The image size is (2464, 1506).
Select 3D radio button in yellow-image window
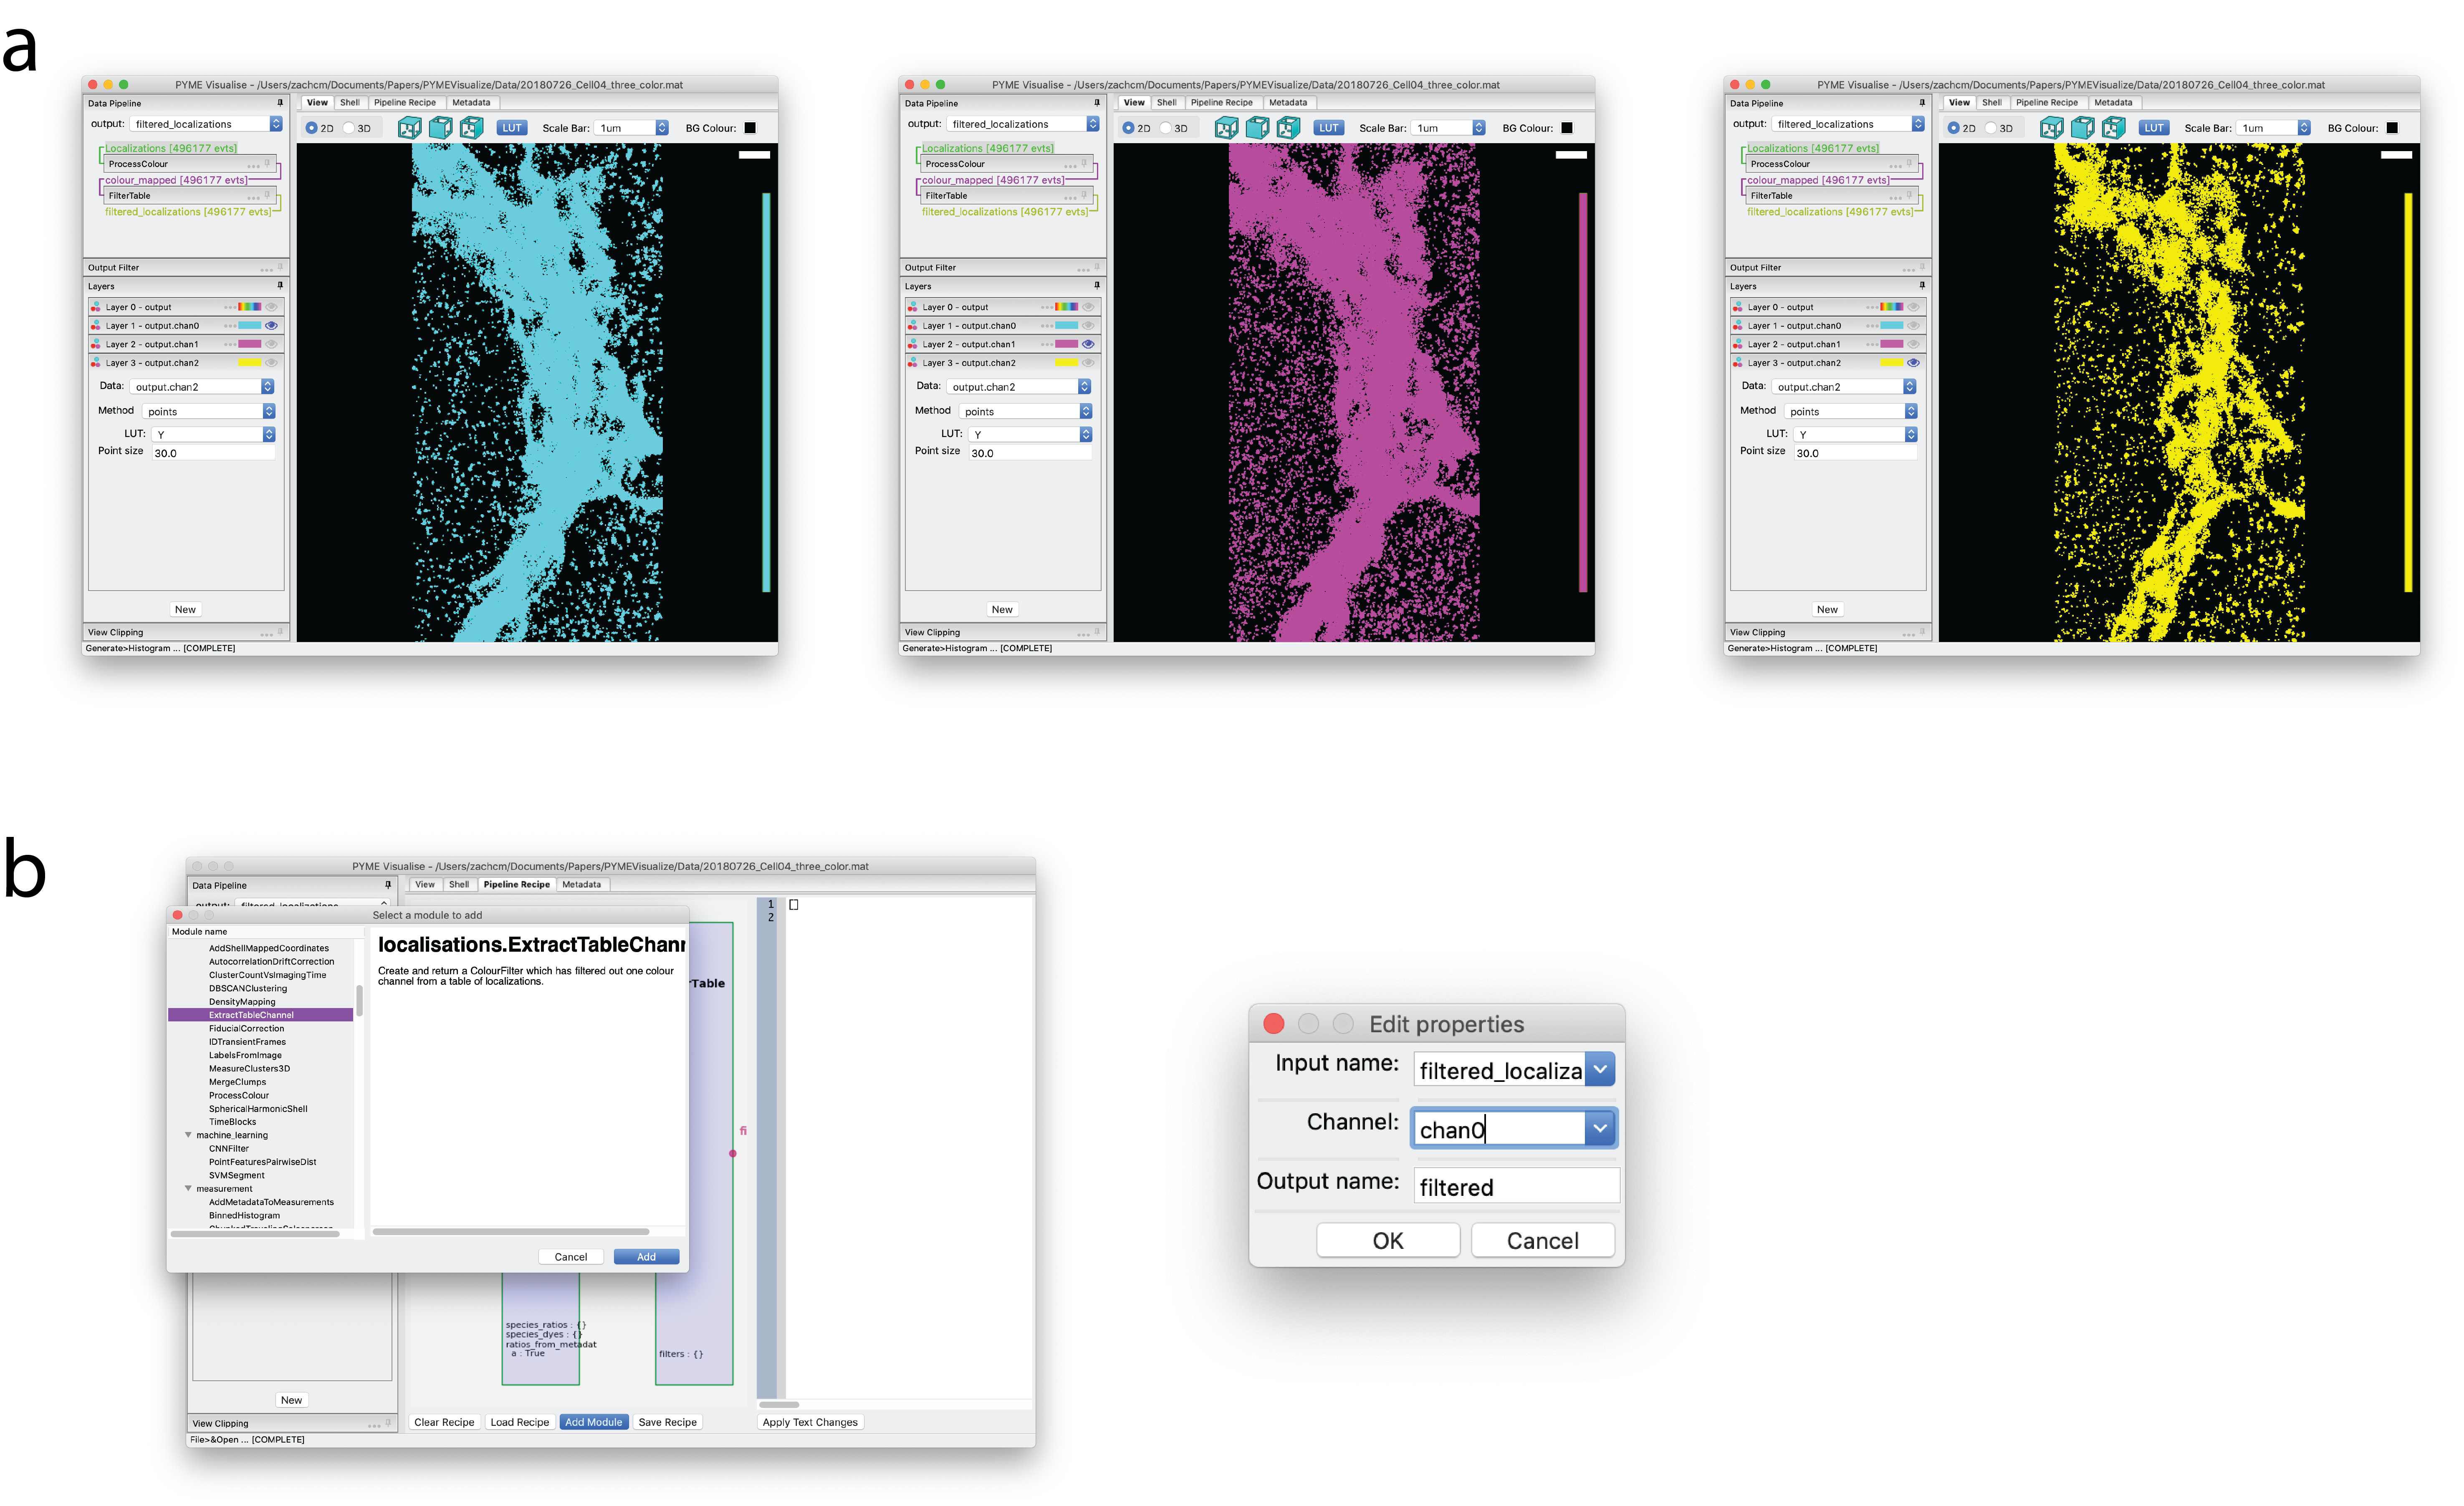1991,128
